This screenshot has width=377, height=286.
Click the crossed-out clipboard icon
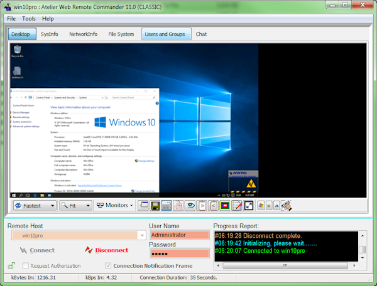coord(178,206)
